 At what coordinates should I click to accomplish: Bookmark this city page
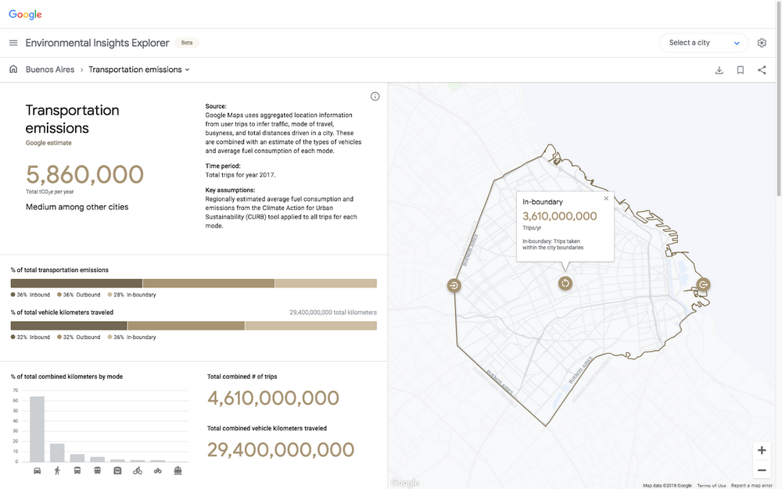click(740, 70)
